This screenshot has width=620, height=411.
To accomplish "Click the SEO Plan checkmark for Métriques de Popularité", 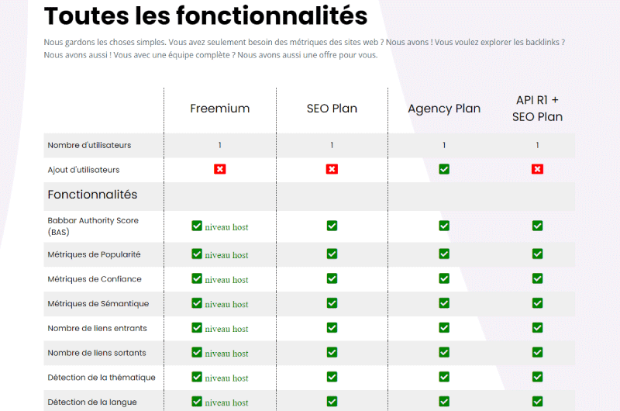I will [332, 254].
